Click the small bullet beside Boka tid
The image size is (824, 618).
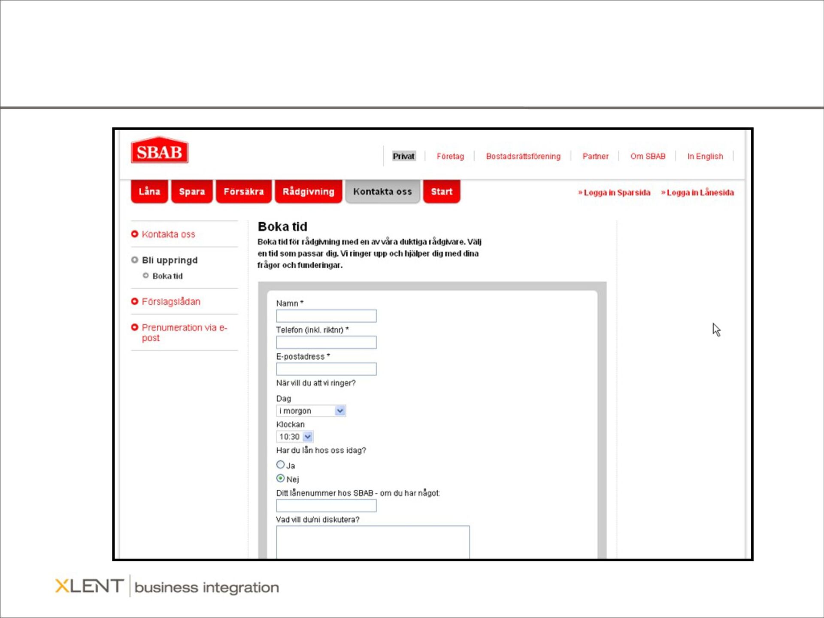coord(146,276)
